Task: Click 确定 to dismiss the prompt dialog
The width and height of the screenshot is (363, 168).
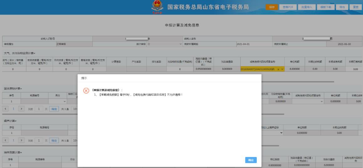Action: click(x=251, y=160)
